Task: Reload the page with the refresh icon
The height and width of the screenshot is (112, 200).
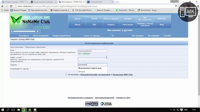Action: point(11,6)
